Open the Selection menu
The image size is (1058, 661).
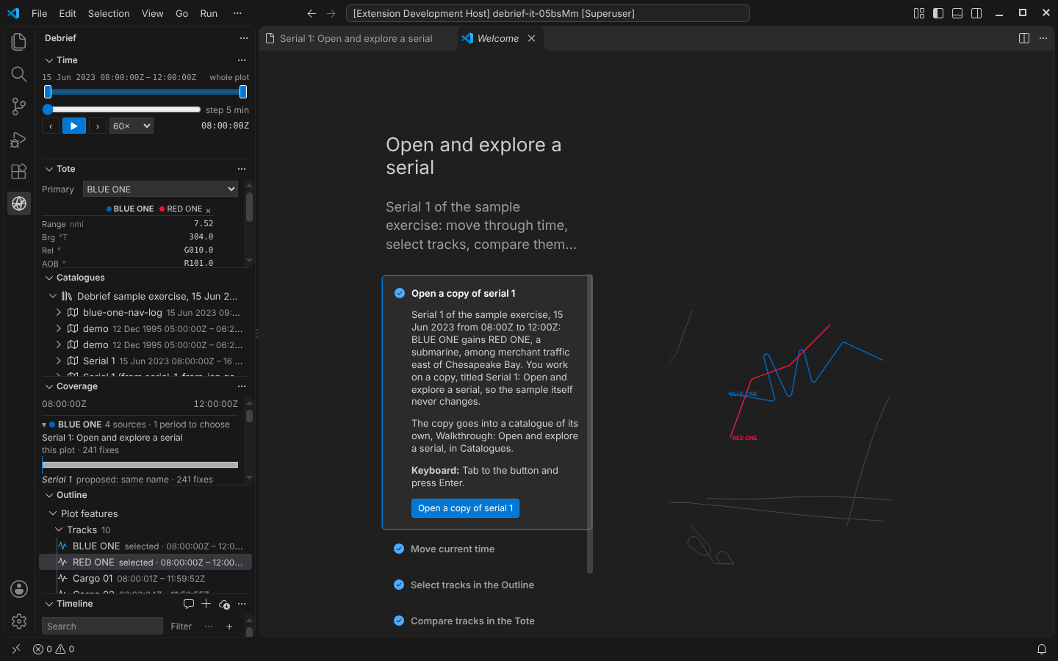click(x=109, y=13)
